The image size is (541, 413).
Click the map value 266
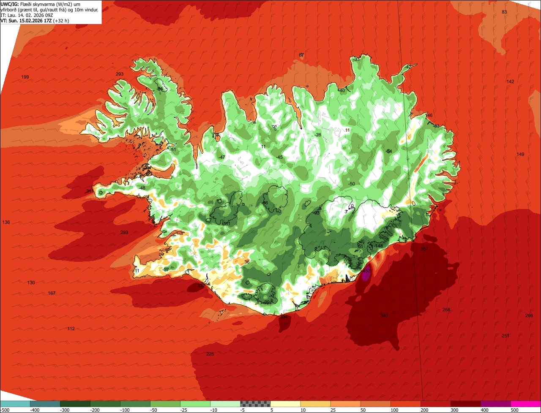529,315
